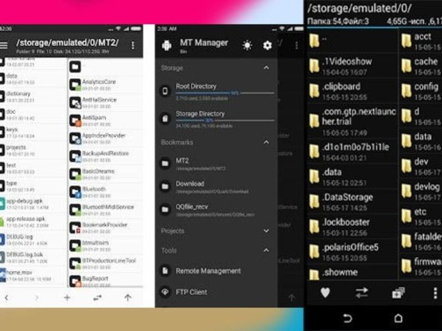Open acct folder in right pane
442x331 pixels.
pyautogui.click(x=420, y=41)
